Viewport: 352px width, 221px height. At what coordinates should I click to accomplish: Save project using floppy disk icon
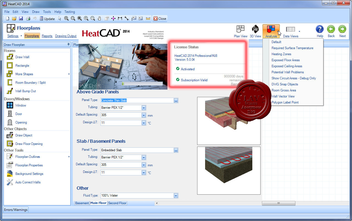pos(21,19)
